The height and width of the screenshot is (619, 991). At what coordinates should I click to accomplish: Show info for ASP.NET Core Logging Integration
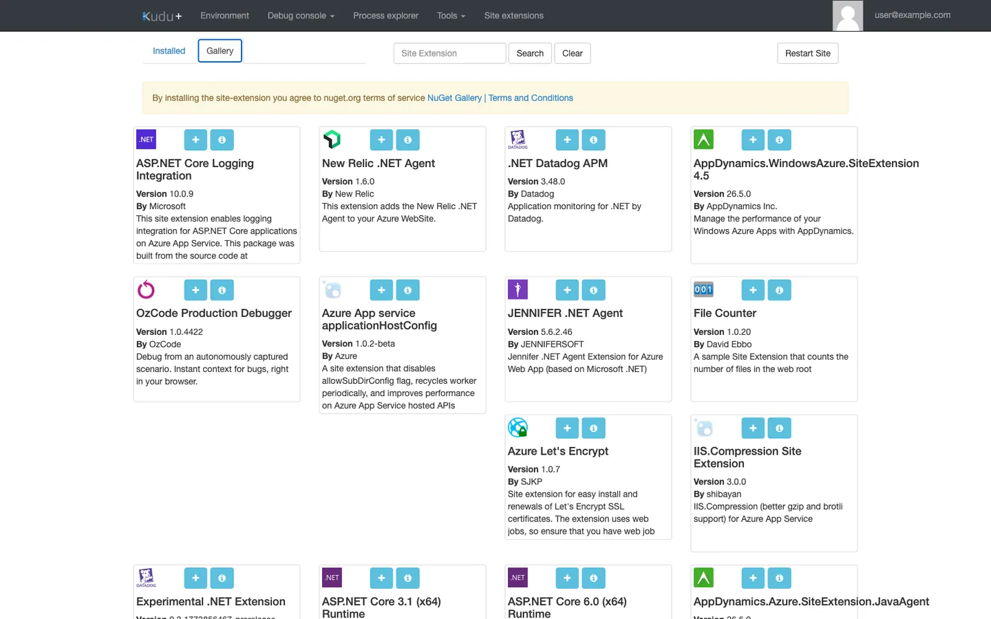click(222, 140)
